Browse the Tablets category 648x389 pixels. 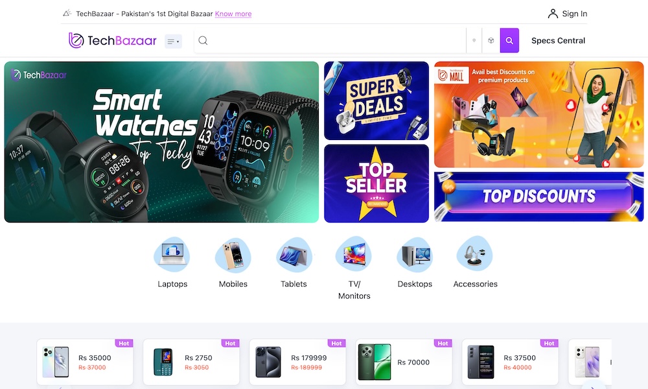pyautogui.click(x=294, y=263)
